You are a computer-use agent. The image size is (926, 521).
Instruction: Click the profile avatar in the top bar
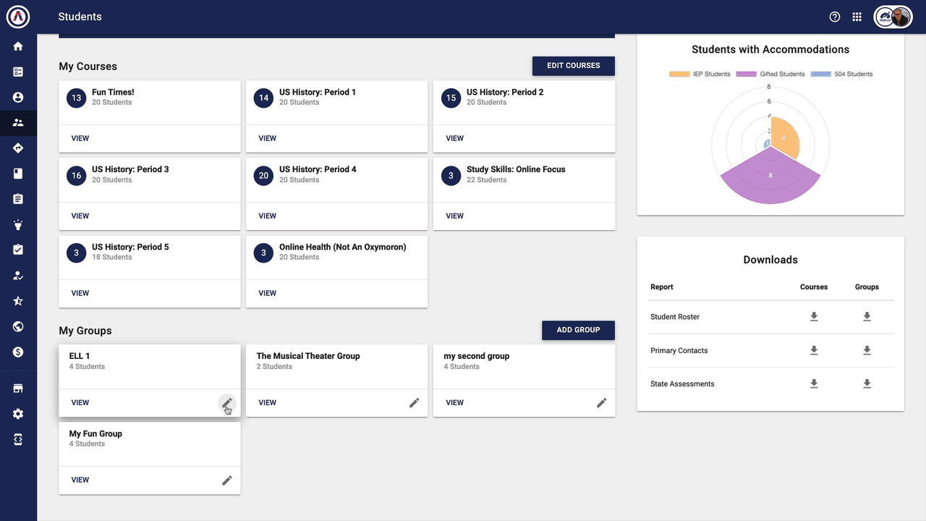tap(899, 16)
